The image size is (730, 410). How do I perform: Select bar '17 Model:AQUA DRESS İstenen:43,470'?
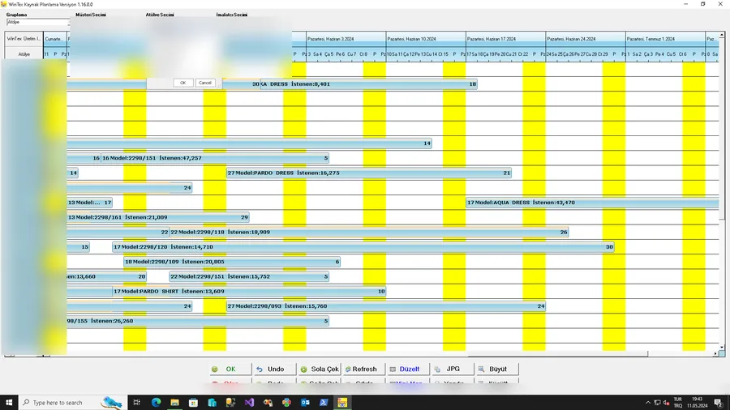592,203
